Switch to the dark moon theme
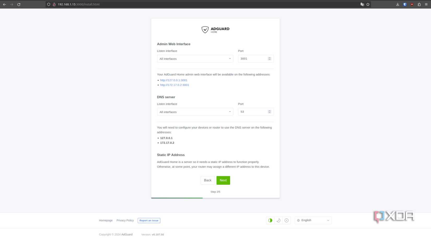This screenshot has width=431, height=240. point(278,220)
